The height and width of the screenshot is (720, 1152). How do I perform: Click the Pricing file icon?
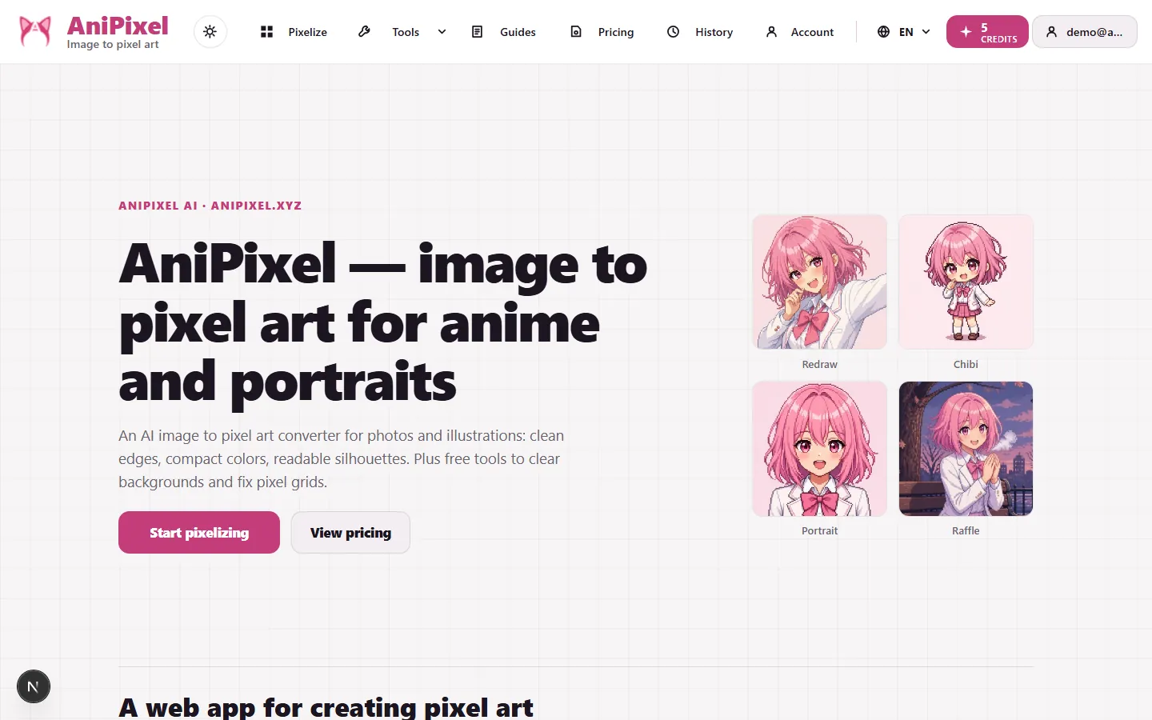click(576, 32)
